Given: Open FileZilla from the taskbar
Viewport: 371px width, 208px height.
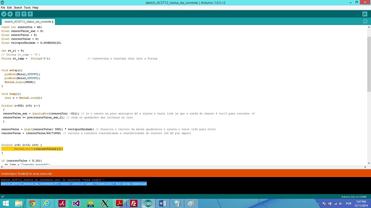Looking at the screenshot, I should pyautogui.click(x=133, y=203).
